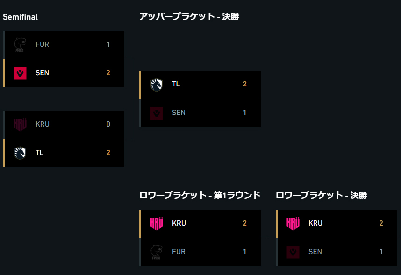Click the Sentinels logo in lower bracket final
The width and height of the screenshot is (401, 275).
[x=293, y=252]
